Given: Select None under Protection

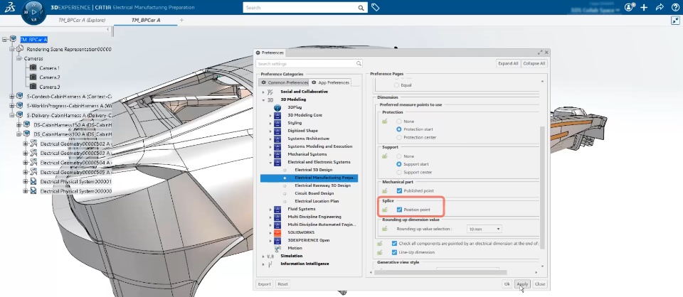Looking at the screenshot, I should [x=398, y=121].
